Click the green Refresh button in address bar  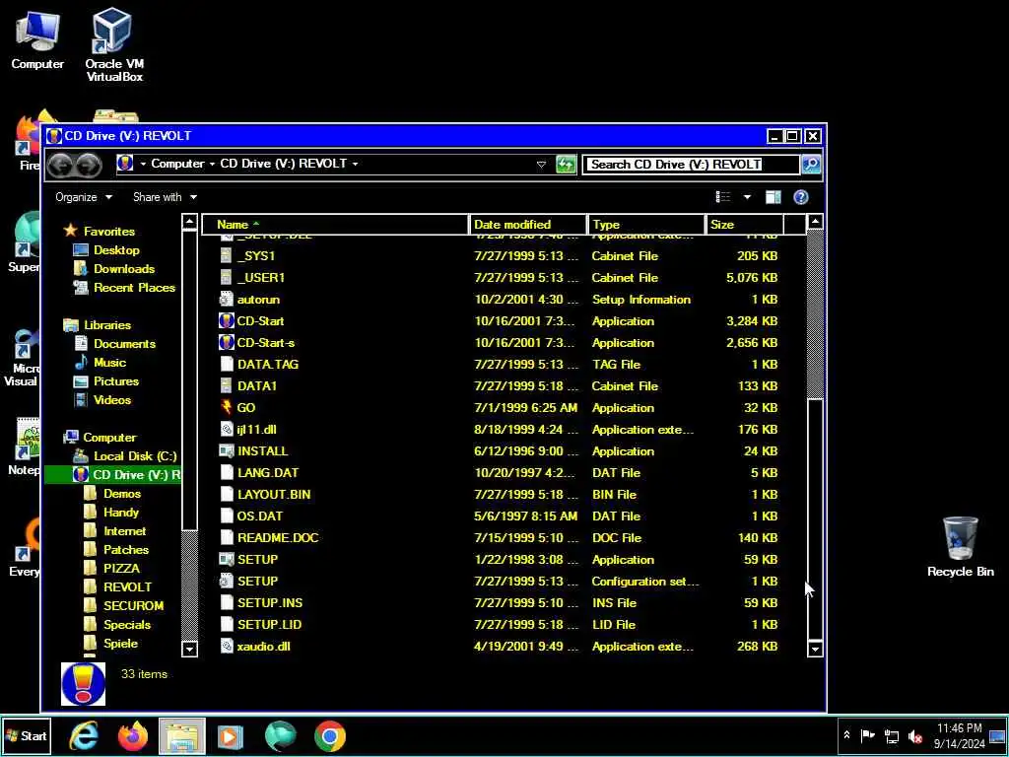click(566, 165)
